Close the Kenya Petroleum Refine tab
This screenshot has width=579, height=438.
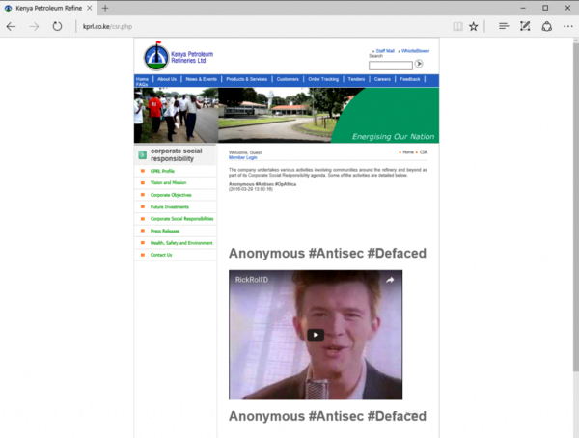click(90, 8)
